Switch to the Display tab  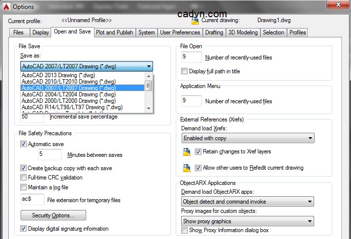[40, 32]
